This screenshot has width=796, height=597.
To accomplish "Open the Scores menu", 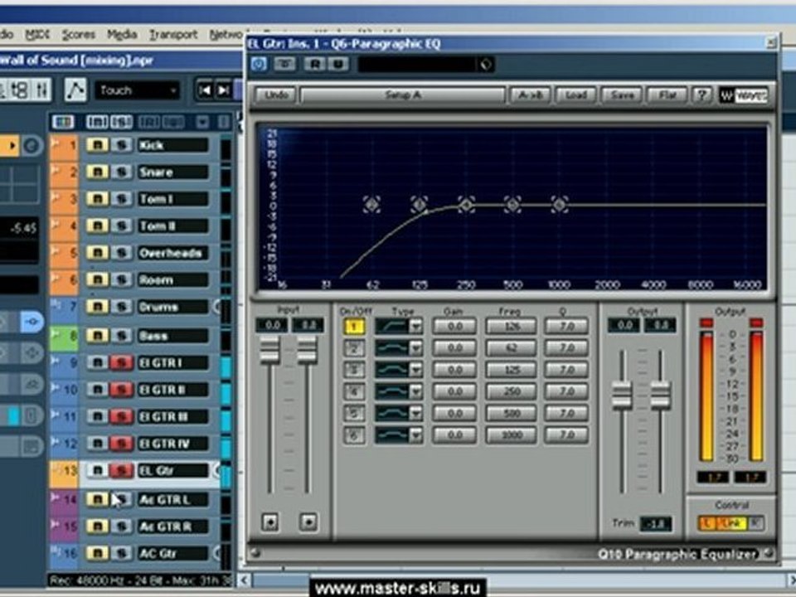I will (79, 35).
